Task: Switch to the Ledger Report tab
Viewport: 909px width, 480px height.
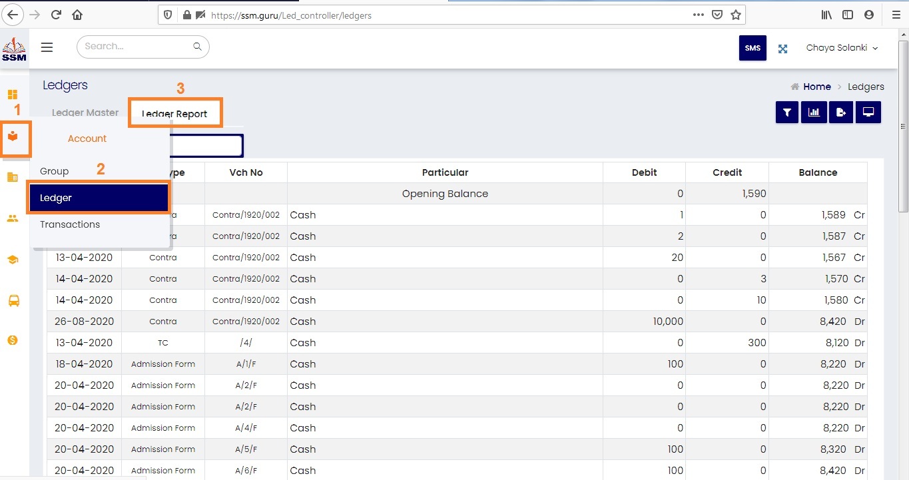Action: (174, 114)
